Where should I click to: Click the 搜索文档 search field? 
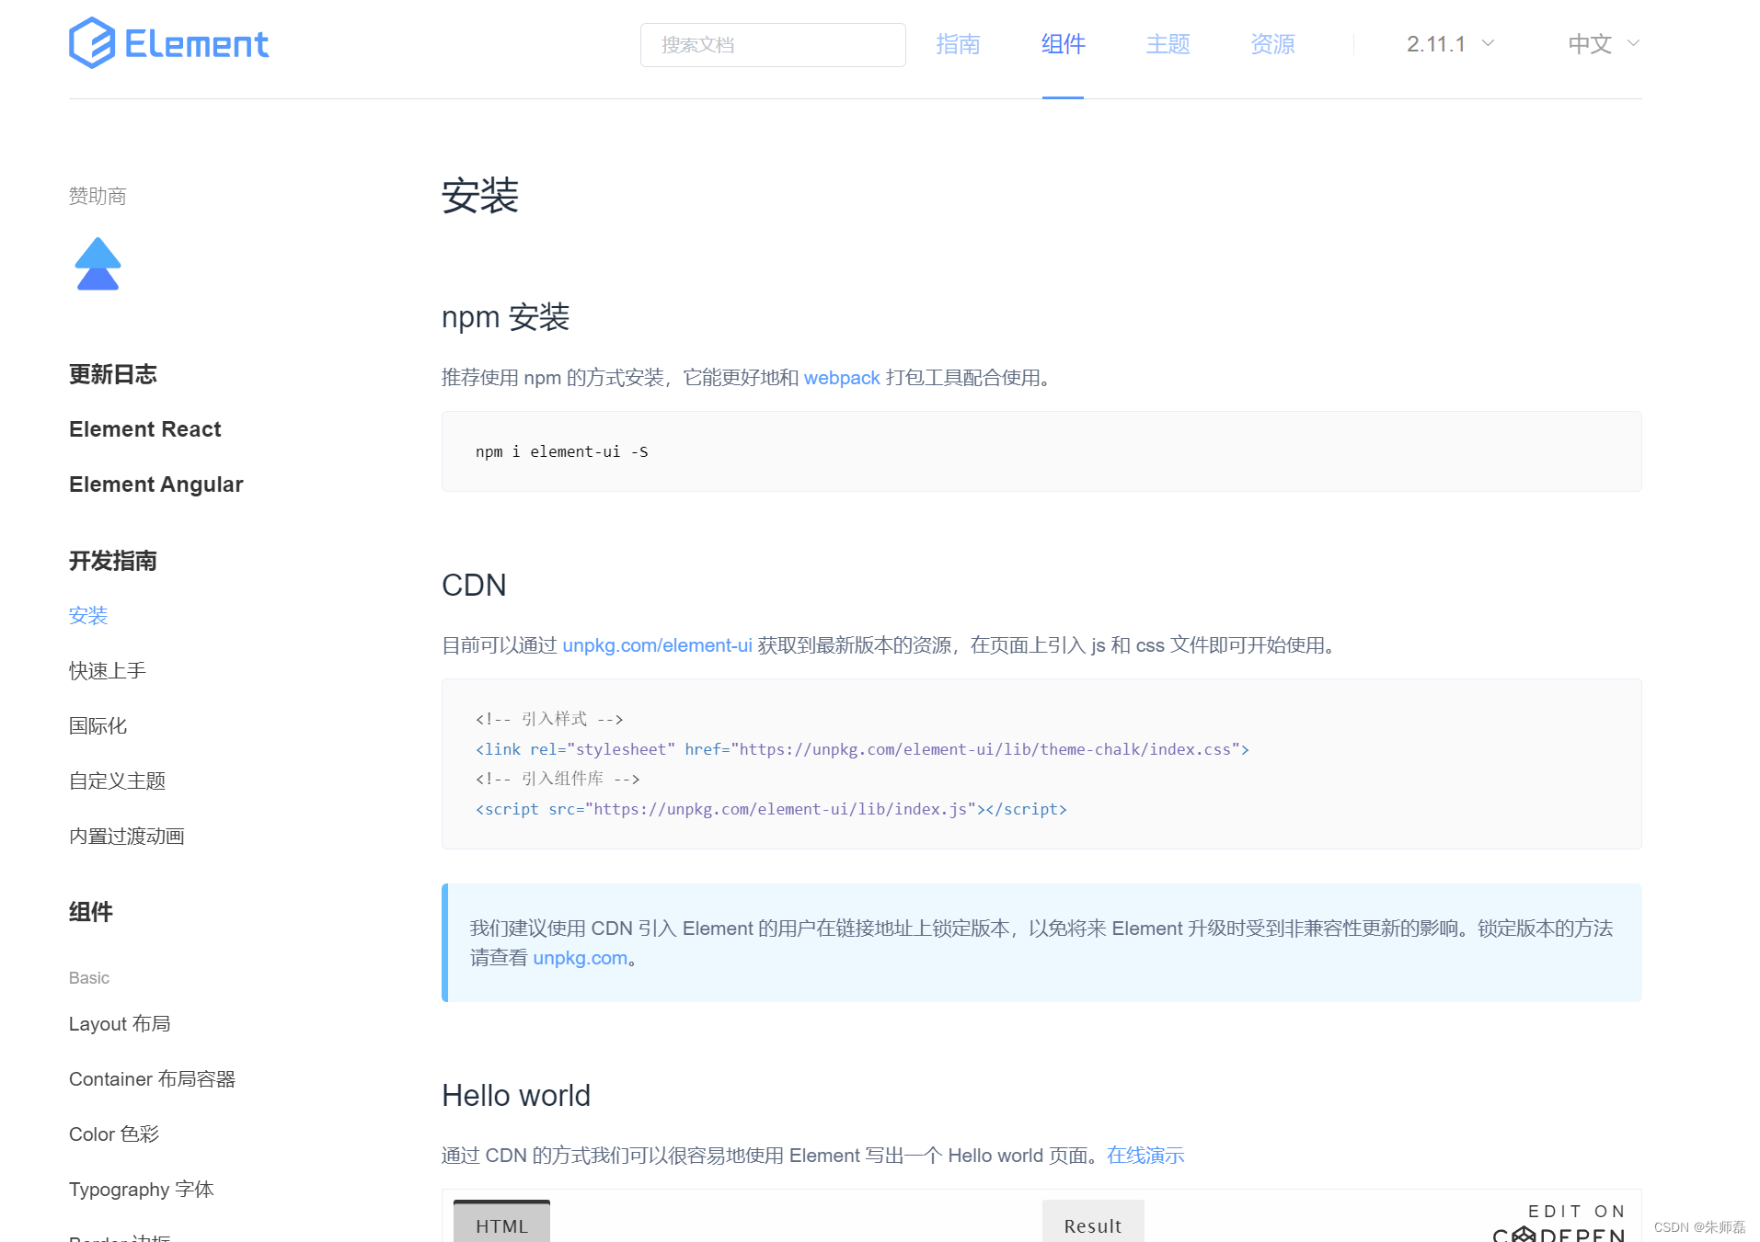(x=772, y=44)
